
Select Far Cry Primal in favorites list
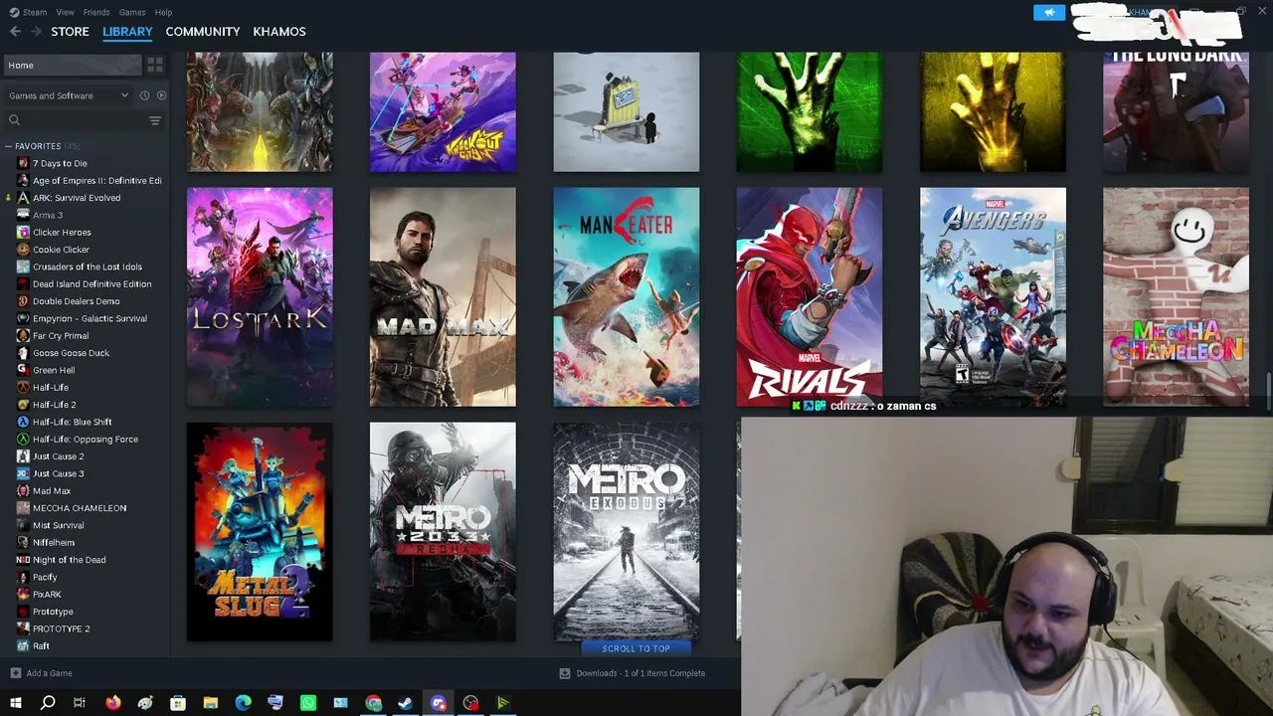click(61, 336)
